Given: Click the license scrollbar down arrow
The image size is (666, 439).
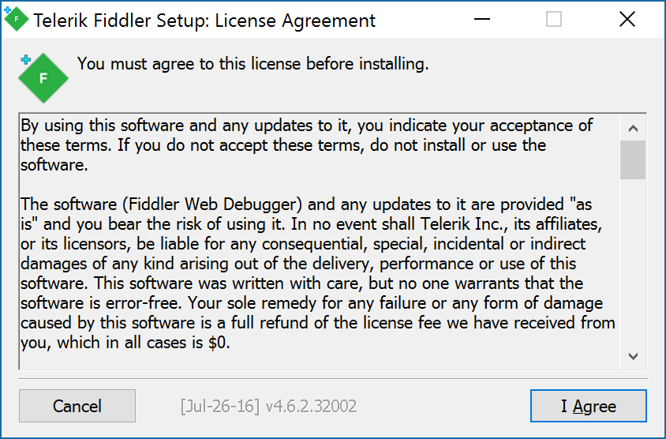Looking at the screenshot, I should click(633, 356).
